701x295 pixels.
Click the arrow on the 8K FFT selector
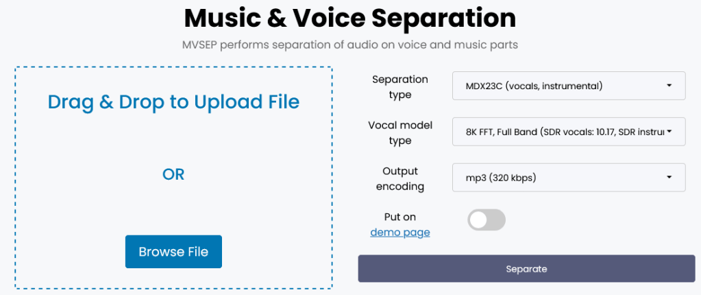pyautogui.click(x=669, y=132)
